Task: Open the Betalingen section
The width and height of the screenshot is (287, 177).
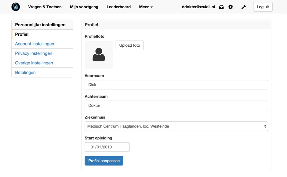Action: point(25,72)
